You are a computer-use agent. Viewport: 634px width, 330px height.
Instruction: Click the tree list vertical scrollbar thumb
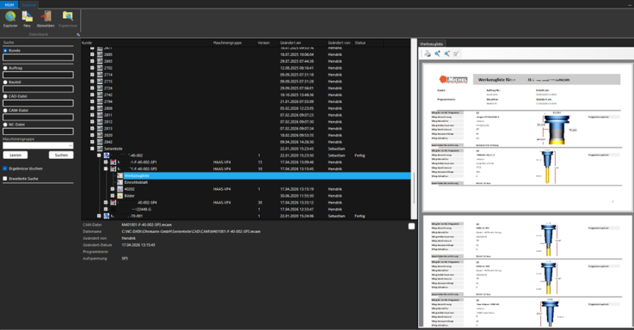click(414, 189)
